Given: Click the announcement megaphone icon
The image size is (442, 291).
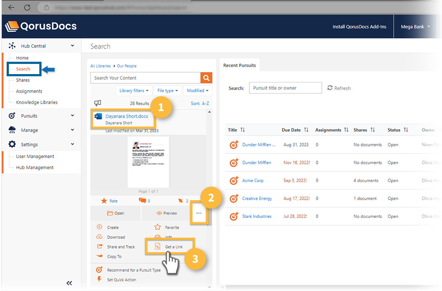Looking at the screenshot, I should pyautogui.click(x=98, y=103).
